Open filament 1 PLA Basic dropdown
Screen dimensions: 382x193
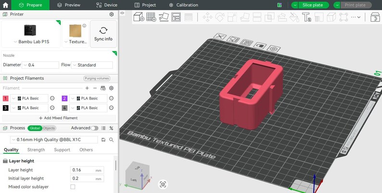pyautogui.click(x=29, y=98)
